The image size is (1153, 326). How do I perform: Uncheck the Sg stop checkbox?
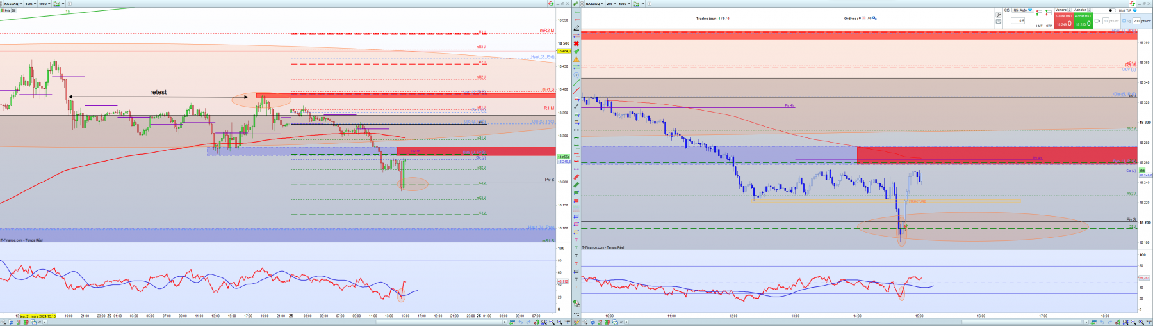pyautogui.click(x=1124, y=21)
